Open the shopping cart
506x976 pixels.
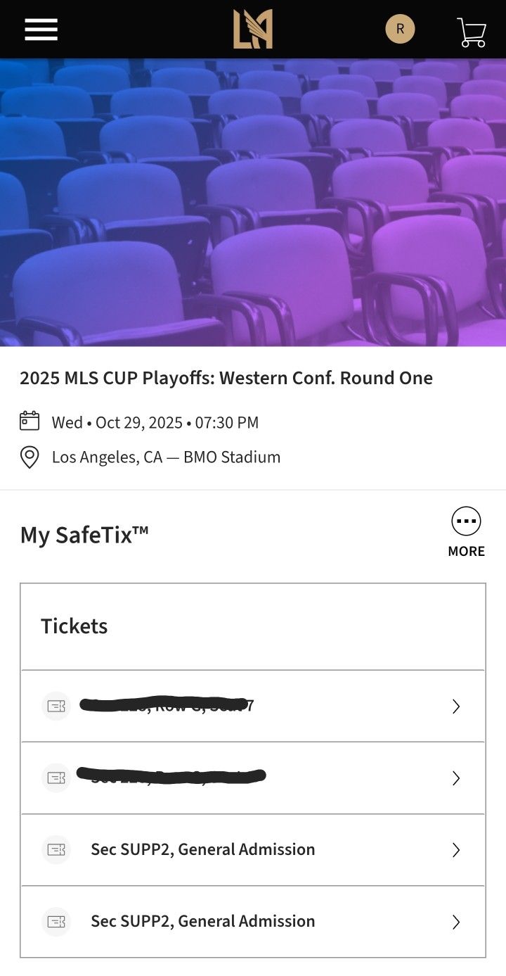(x=472, y=32)
